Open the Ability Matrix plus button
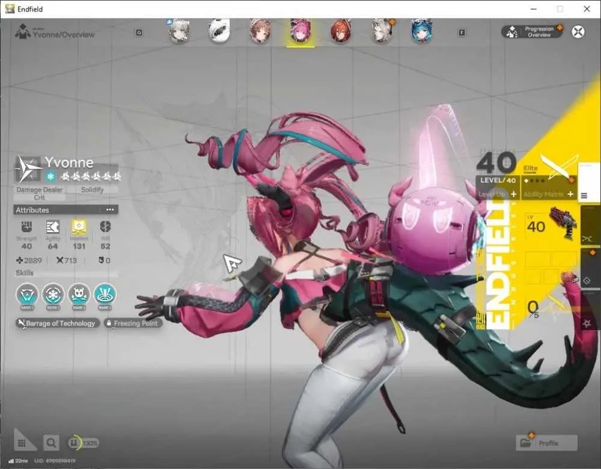This screenshot has height=469, width=601. tap(570, 194)
